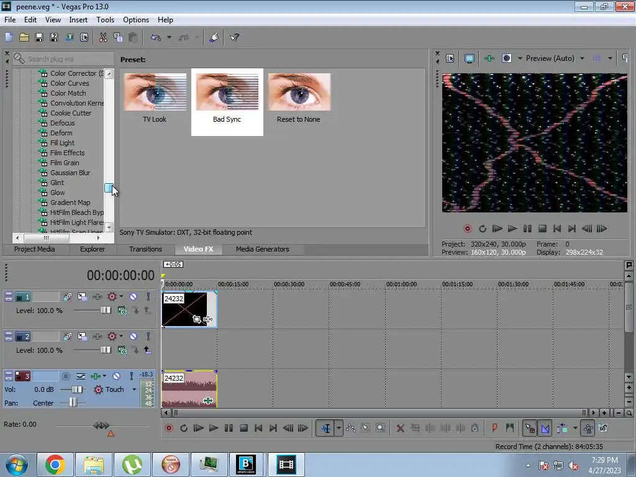Select Gaussian Blur in the plug-in list

70,173
